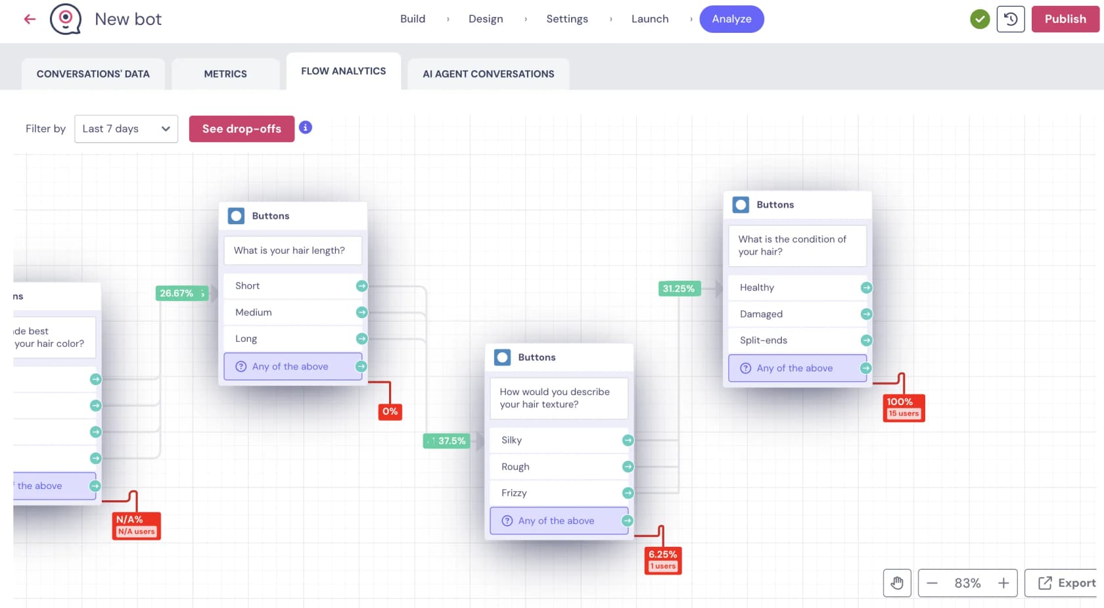Go to the Launch step
1104x608 pixels.
650,19
